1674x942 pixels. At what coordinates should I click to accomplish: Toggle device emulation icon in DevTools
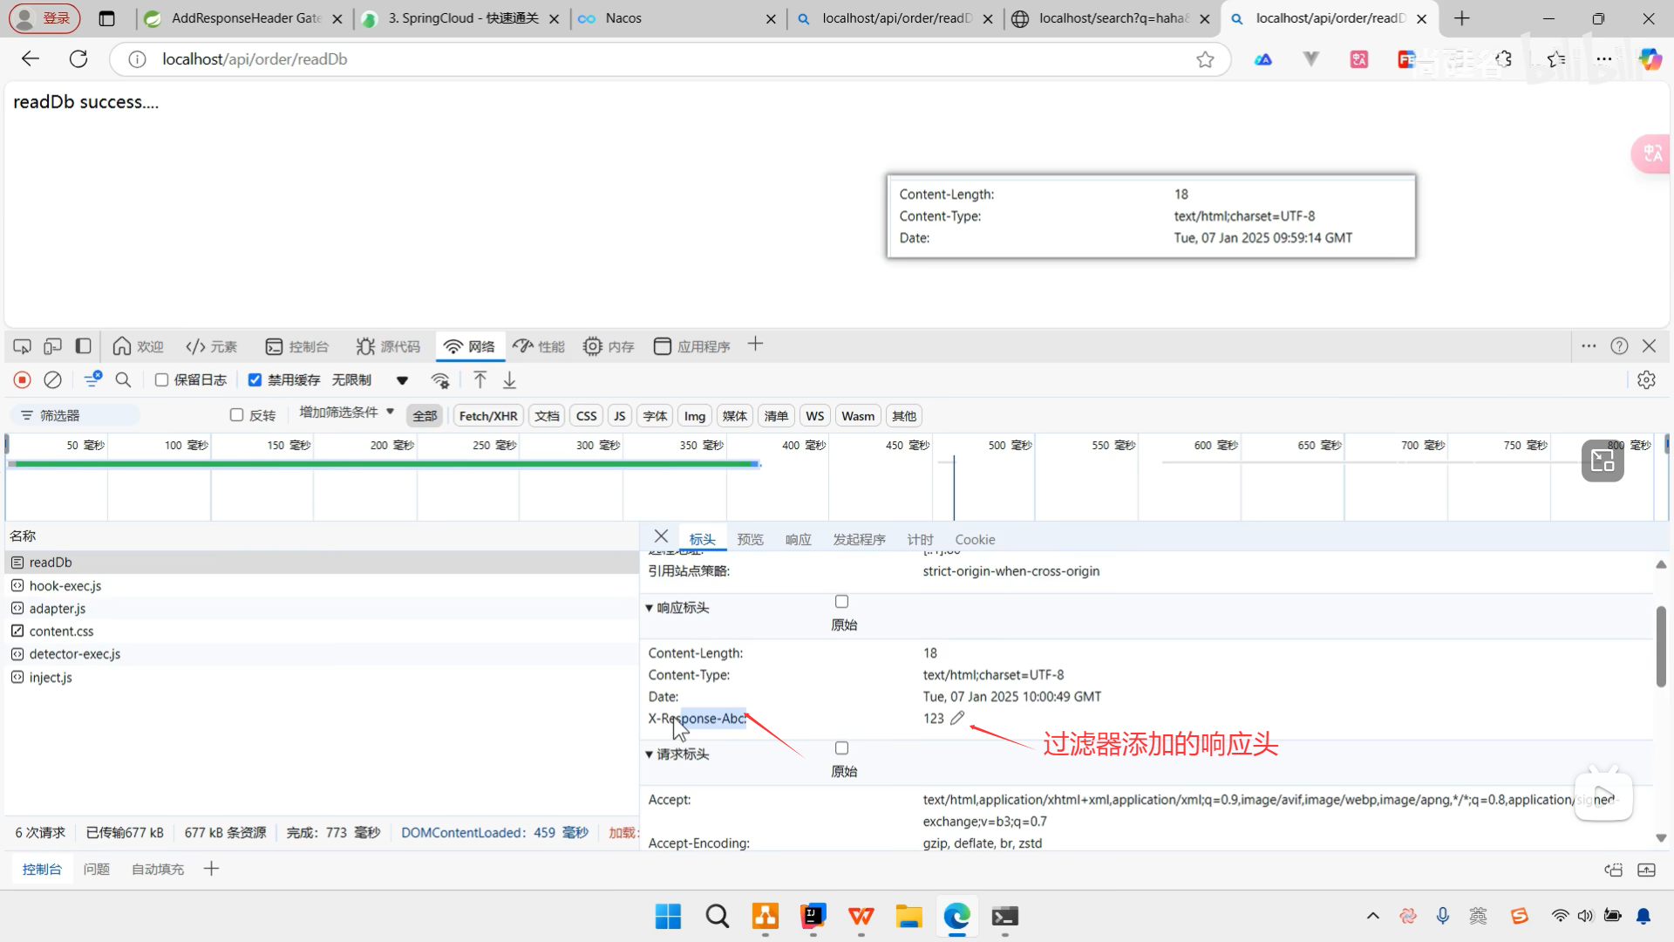point(52,346)
